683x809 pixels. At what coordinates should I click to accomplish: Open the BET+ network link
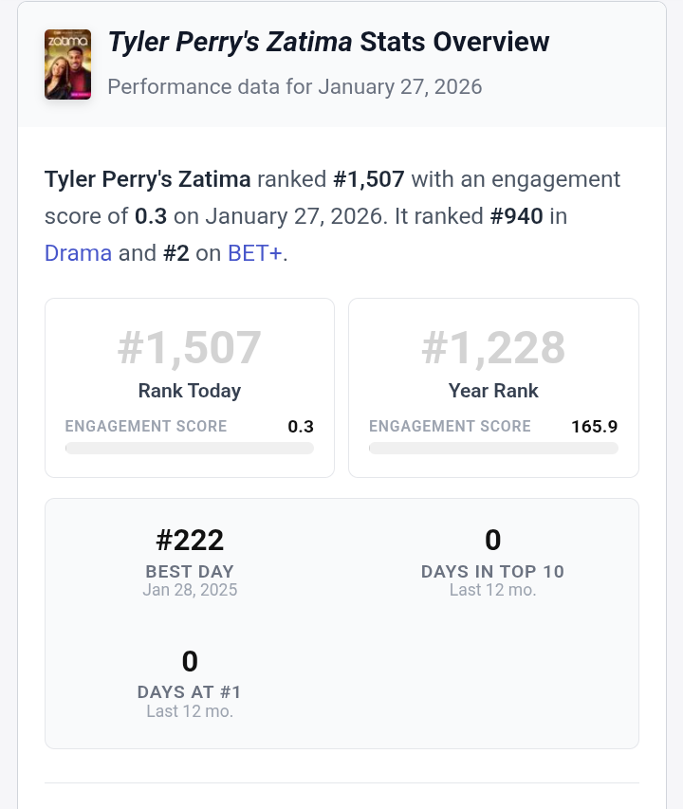pyautogui.click(x=254, y=253)
